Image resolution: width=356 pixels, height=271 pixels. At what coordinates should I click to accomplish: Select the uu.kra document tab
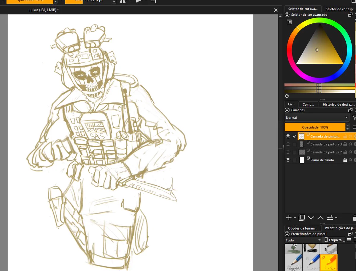pos(44,10)
